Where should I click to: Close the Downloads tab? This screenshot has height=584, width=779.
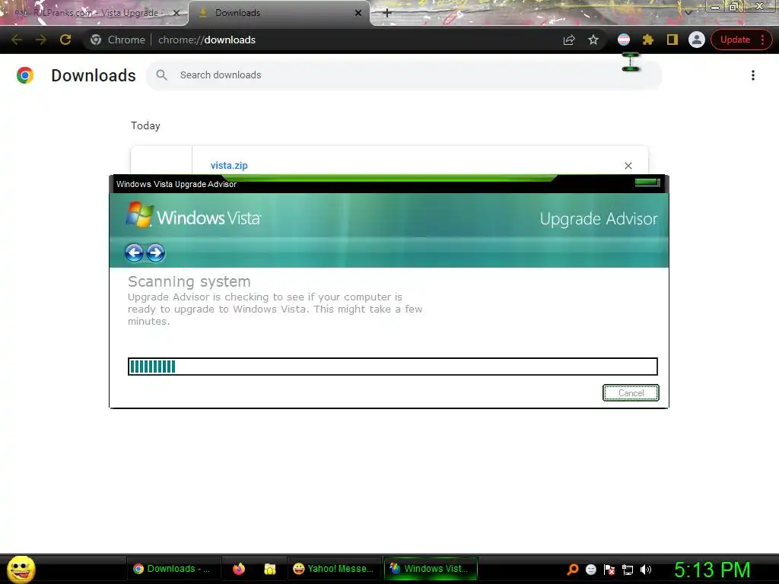(x=358, y=13)
